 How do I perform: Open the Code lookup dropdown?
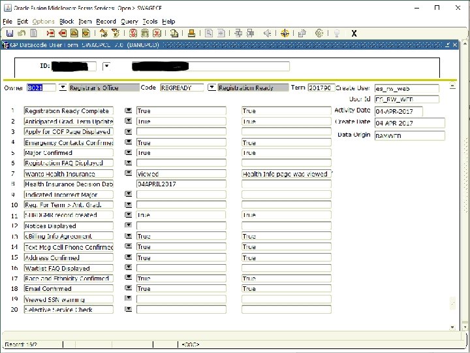coord(211,88)
